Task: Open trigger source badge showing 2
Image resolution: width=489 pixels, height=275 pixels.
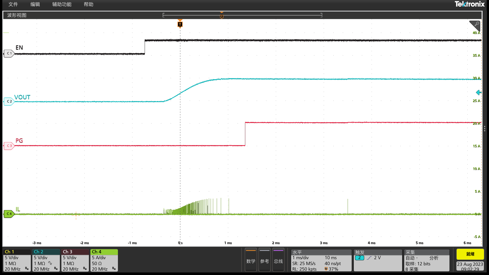Action: (360, 258)
